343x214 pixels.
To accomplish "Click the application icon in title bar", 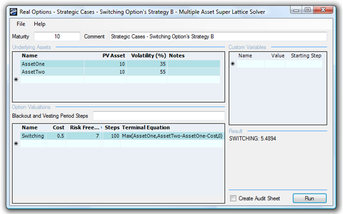I will click(x=14, y=12).
